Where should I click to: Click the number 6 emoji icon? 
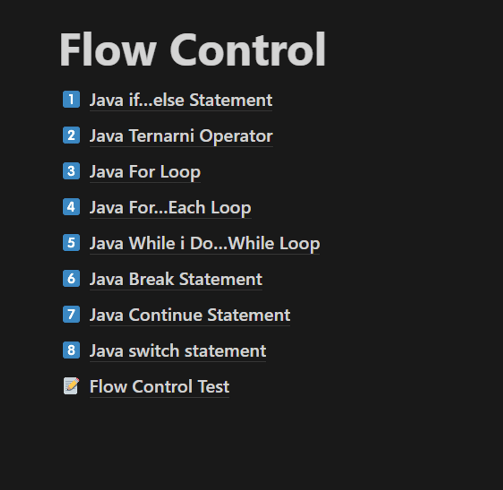point(71,279)
